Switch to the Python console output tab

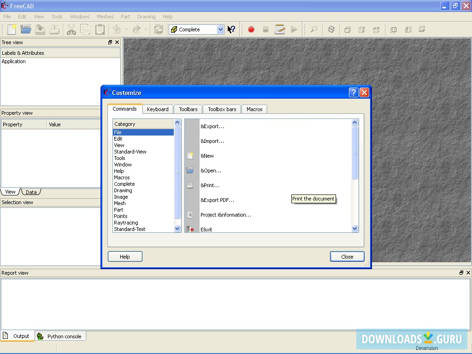[x=60, y=336]
